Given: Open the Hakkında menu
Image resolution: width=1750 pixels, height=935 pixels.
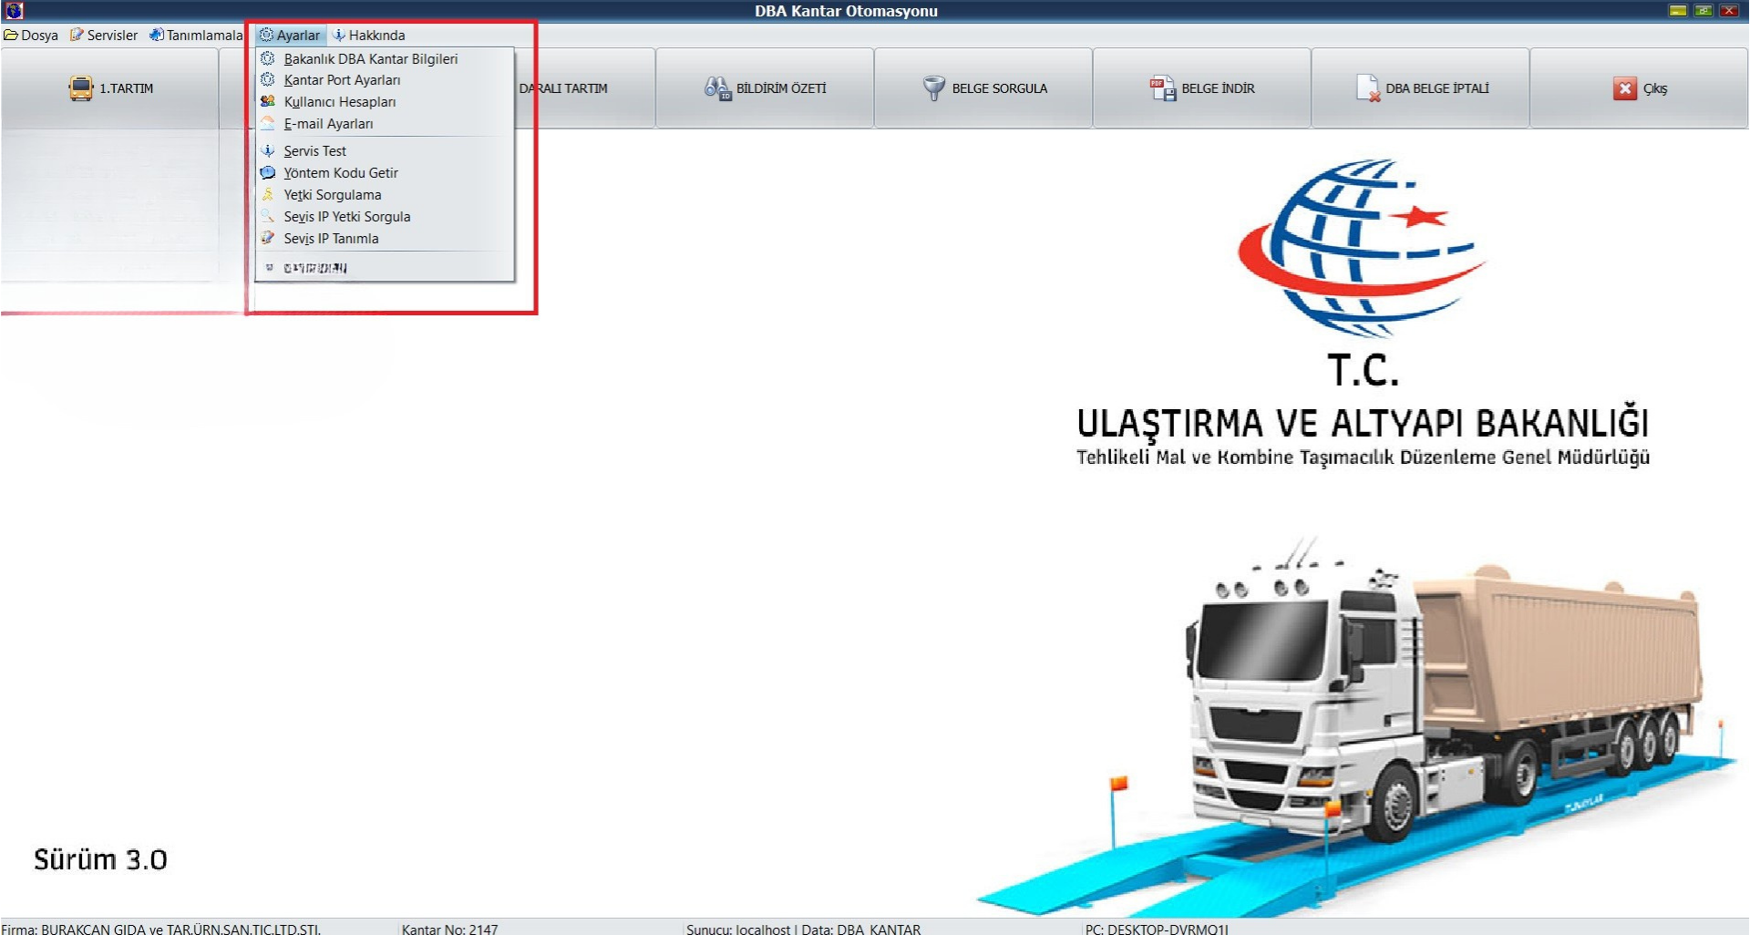Looking at the screenshot, I should [369, 36].
